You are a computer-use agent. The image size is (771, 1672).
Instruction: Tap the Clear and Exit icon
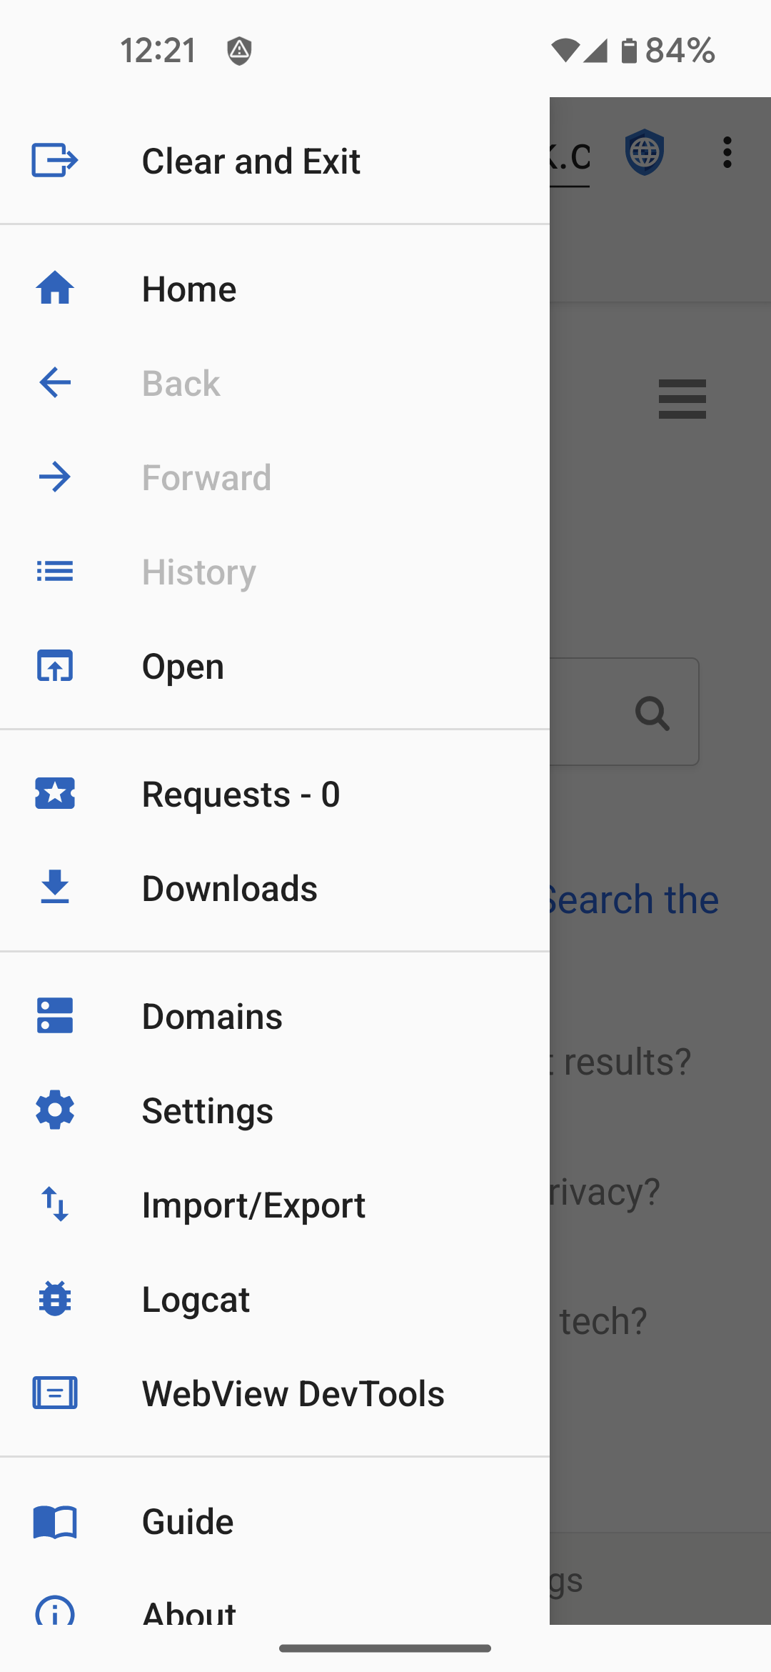[54, 160]
